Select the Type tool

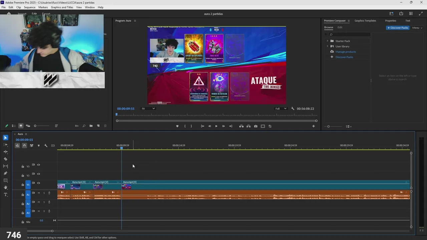[5, 195]
